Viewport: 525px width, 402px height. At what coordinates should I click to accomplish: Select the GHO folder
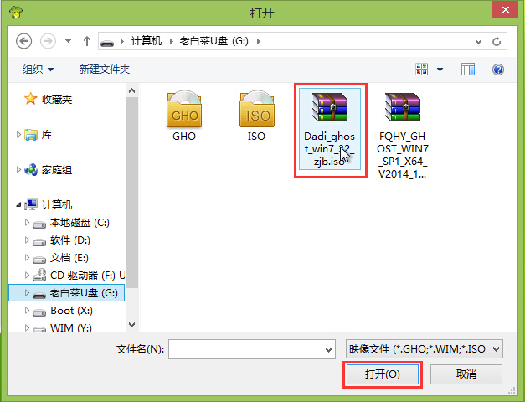pos(184,116)
